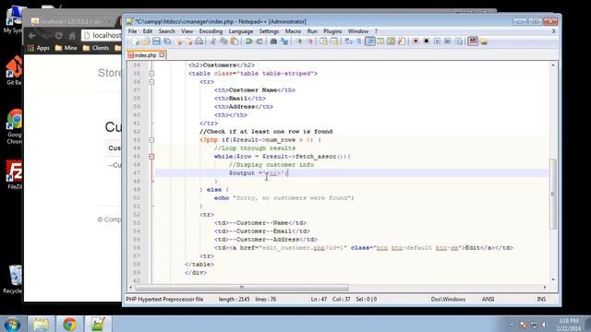Image resolution: width=591 pixels, height=332 pixels.
Task: Click Dos\Windows in the status bar
Action: 448,299
